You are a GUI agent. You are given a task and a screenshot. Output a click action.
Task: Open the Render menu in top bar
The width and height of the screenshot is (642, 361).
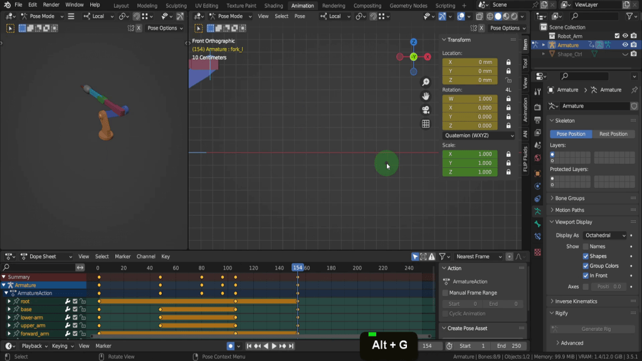point(51,5)
